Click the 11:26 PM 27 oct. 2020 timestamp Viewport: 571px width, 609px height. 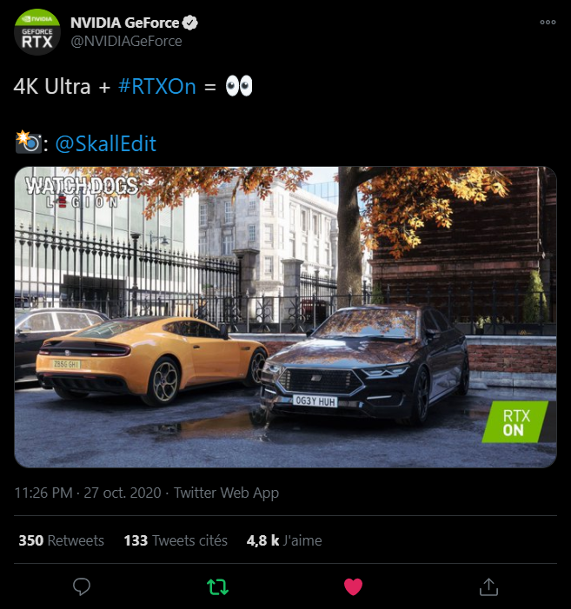click(x=88, y=493)
